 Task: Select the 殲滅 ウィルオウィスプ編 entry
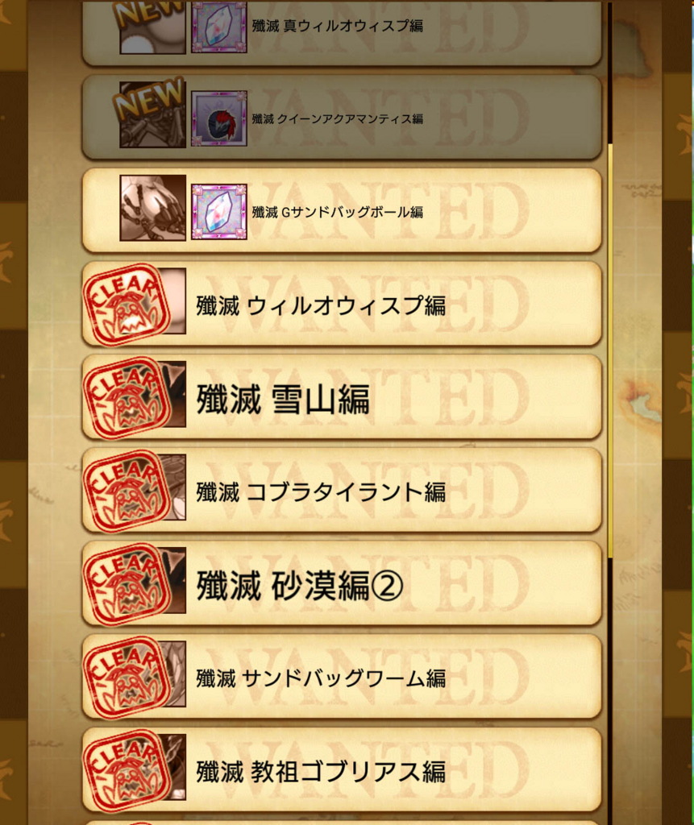342,304
